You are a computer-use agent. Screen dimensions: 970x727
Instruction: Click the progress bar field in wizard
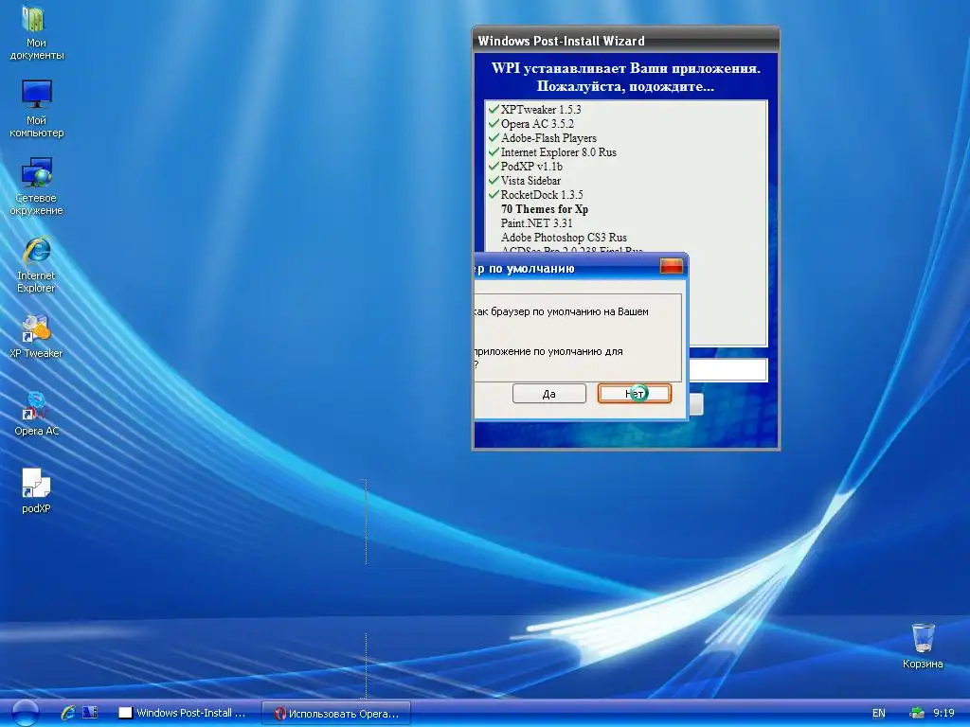tap(728, 370)
